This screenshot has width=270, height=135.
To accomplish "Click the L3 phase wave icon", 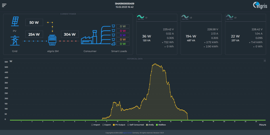I will (229, 17).
